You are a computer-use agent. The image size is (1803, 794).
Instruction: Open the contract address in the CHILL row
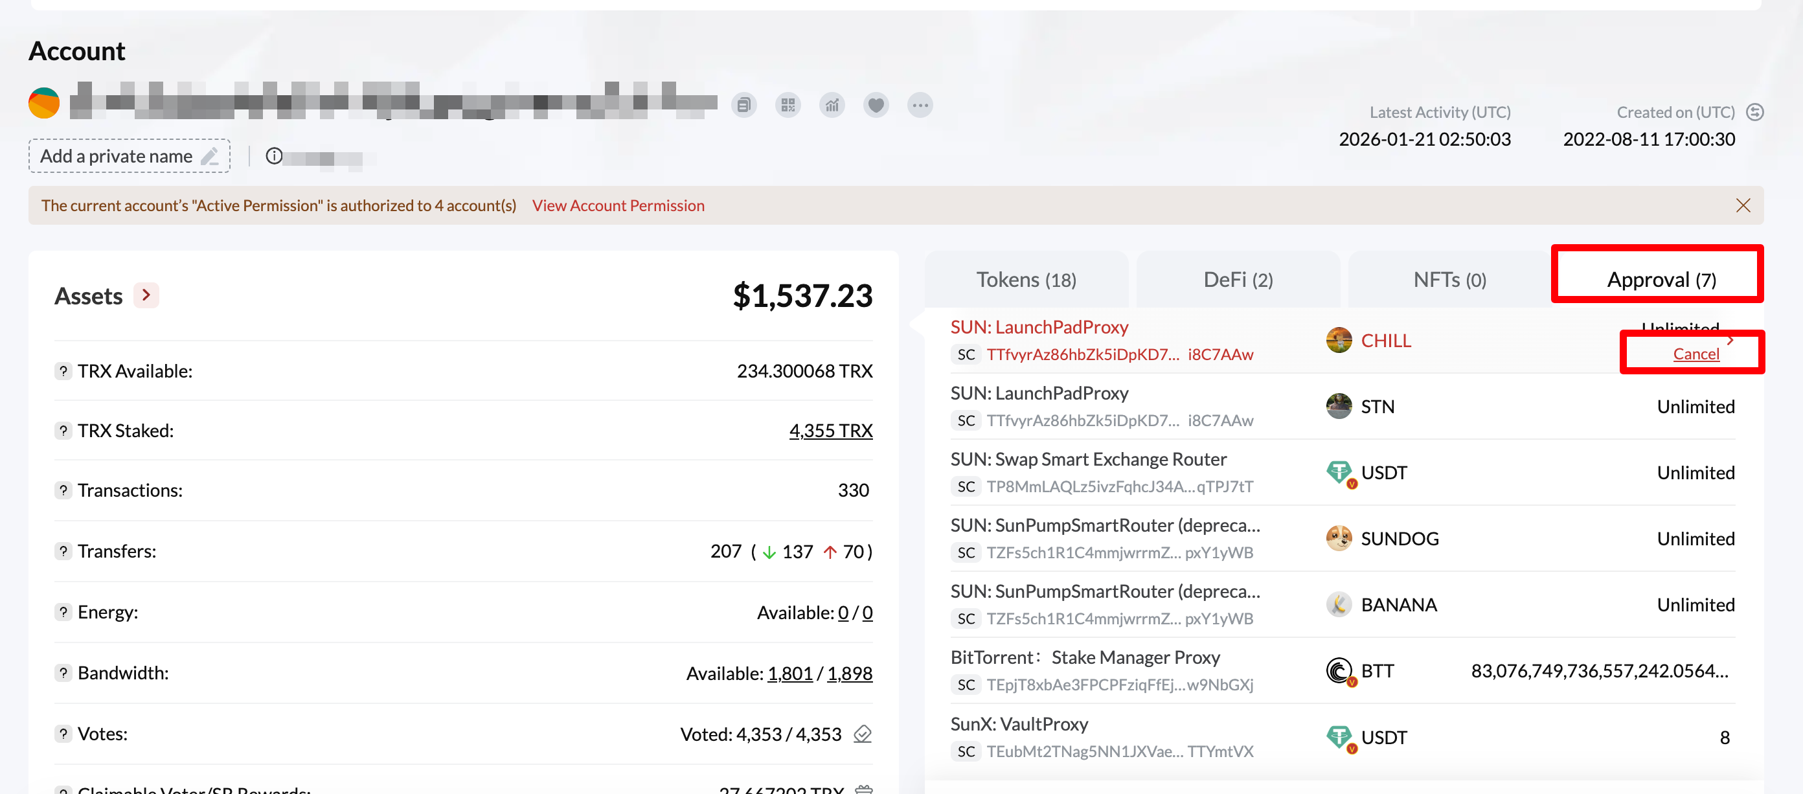click(1119, 354)
